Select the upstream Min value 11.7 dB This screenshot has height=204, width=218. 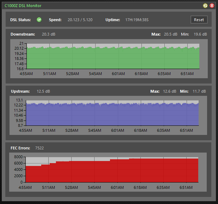[x=199, y=91]
